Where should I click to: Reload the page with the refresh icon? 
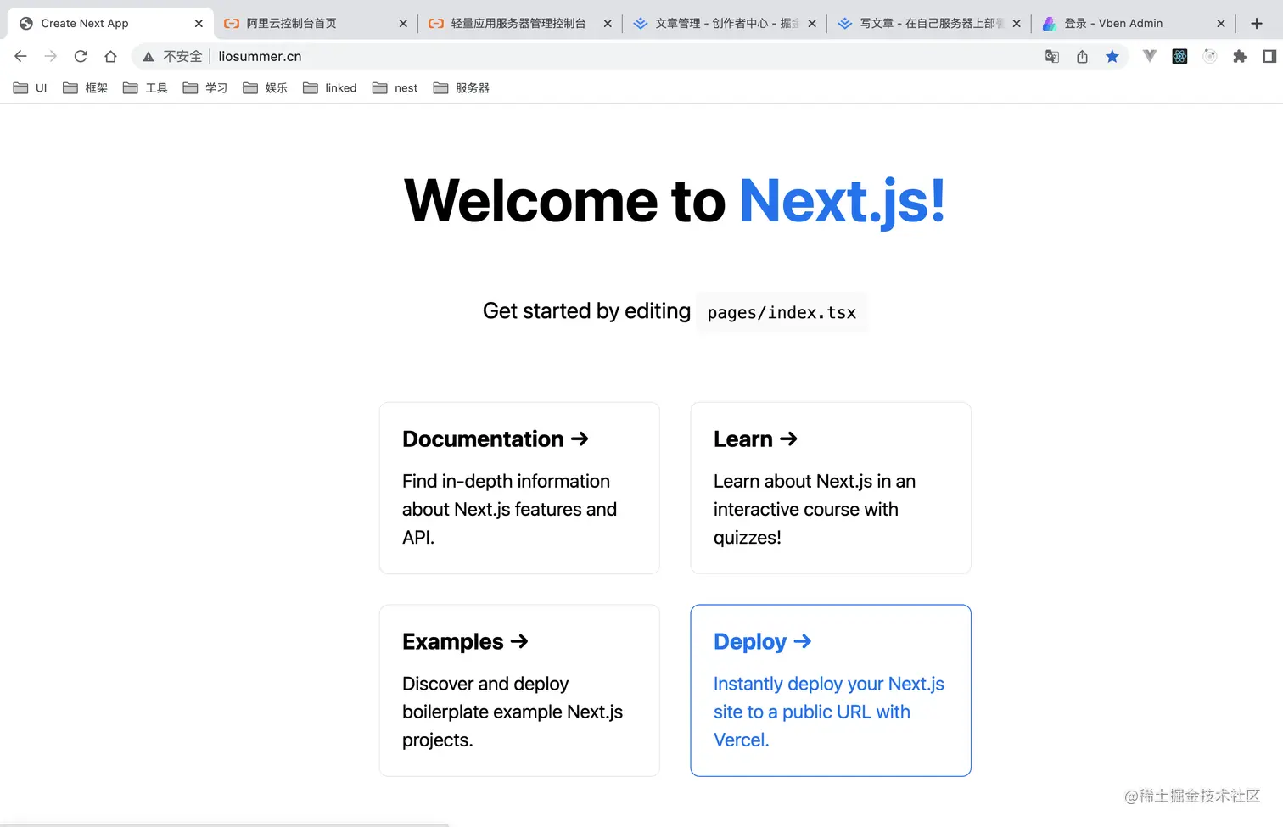point(81,56)
